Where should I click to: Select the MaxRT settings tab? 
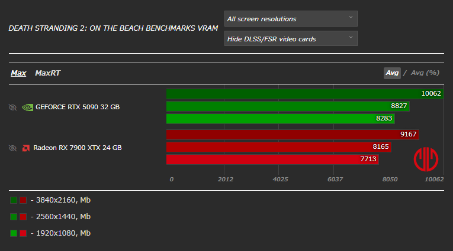pos(47,73)
